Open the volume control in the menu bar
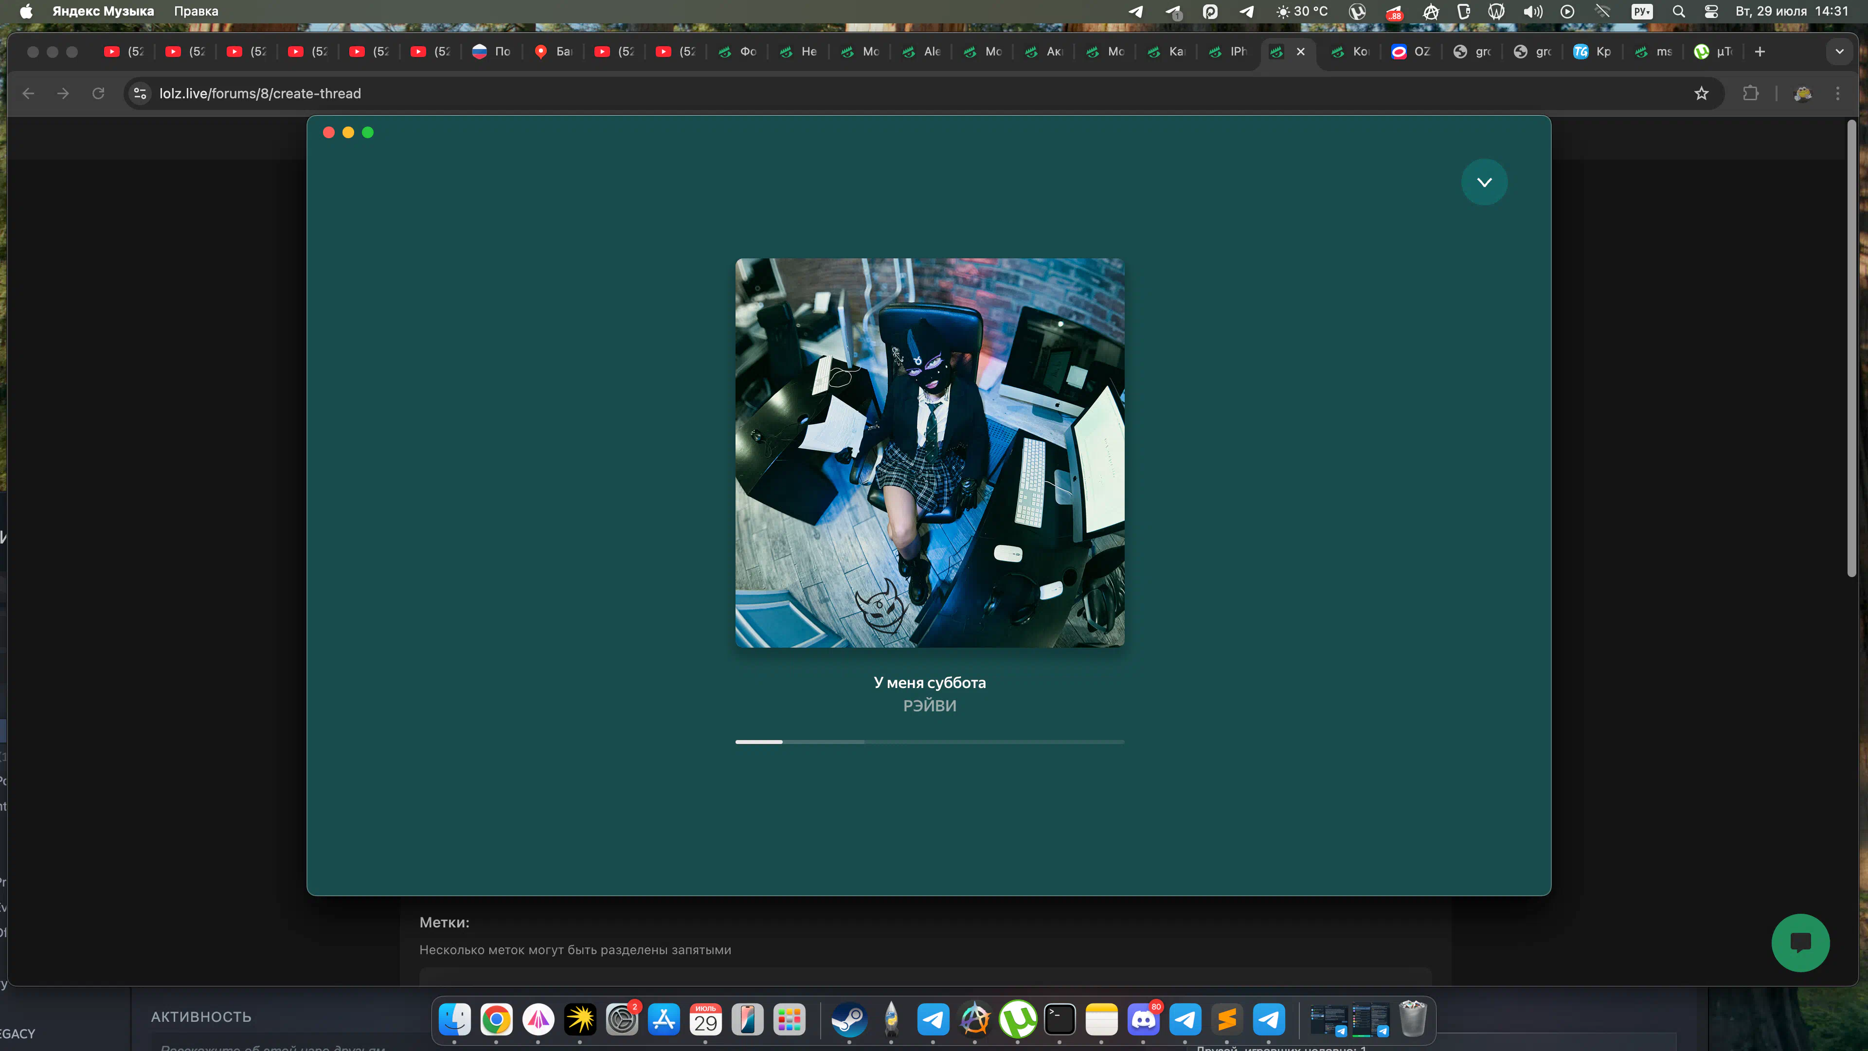 click(x=1532, y=11)
